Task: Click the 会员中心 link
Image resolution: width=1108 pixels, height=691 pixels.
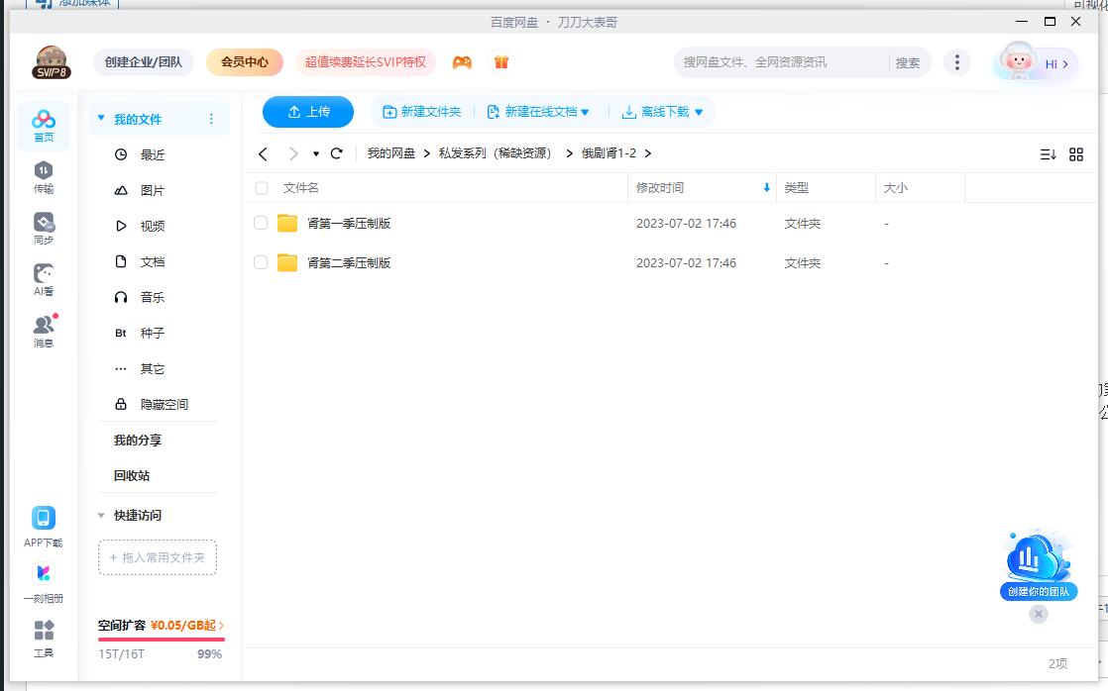Action: click(246, 61)
